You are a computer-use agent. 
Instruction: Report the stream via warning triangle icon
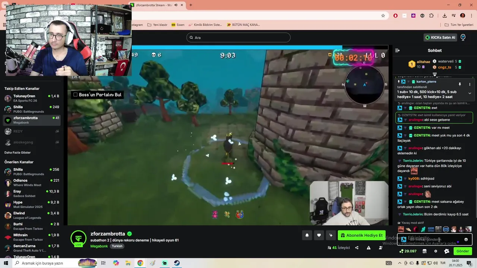click(x=369, y=248)
